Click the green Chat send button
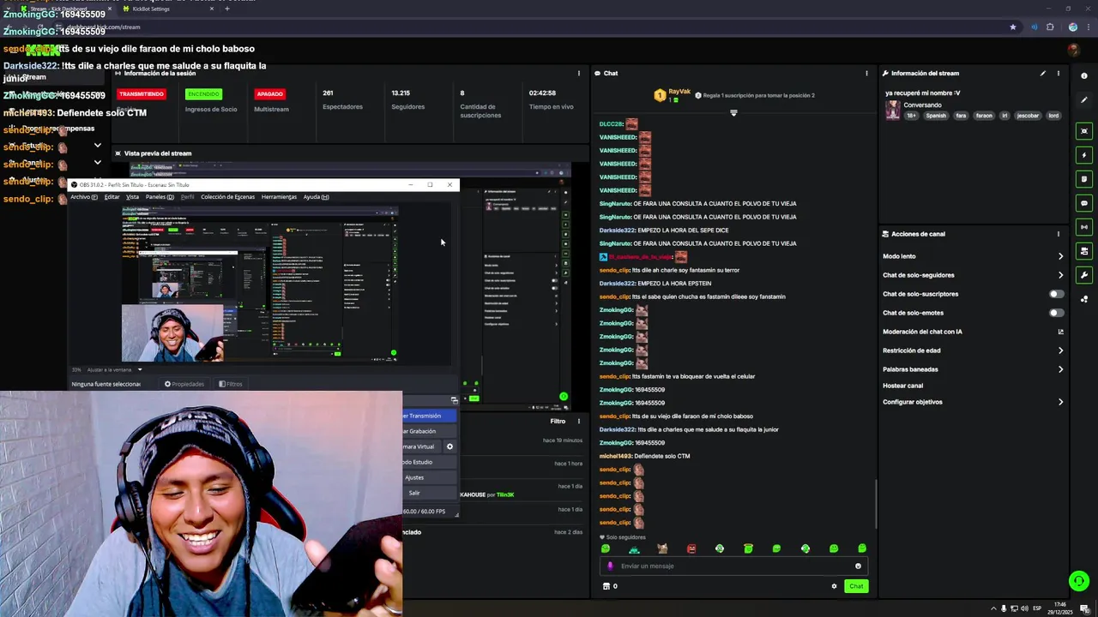The height and width of the screenshot is (617, 1098). (855, 586)
